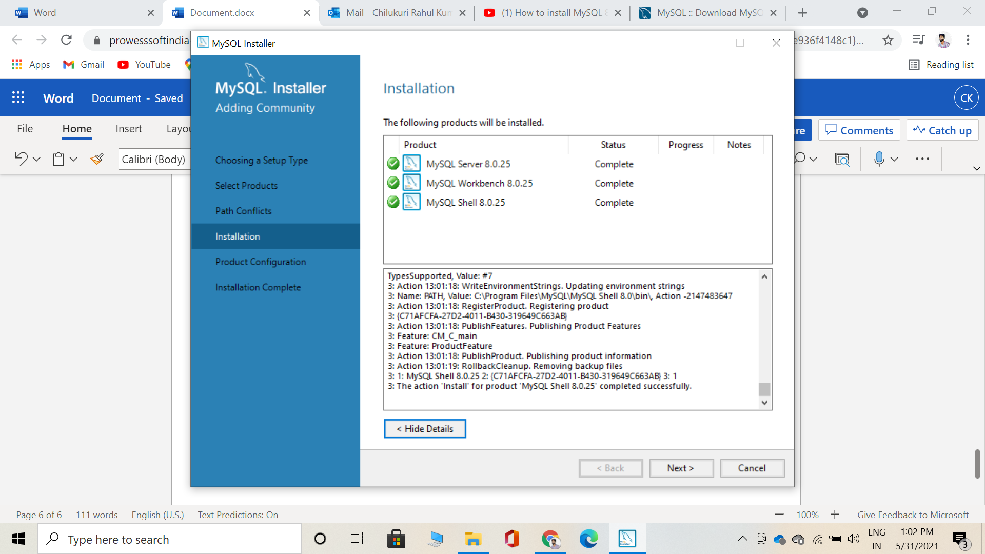Open a new browser tab
985x554 pixels.
tap(803, 13)
